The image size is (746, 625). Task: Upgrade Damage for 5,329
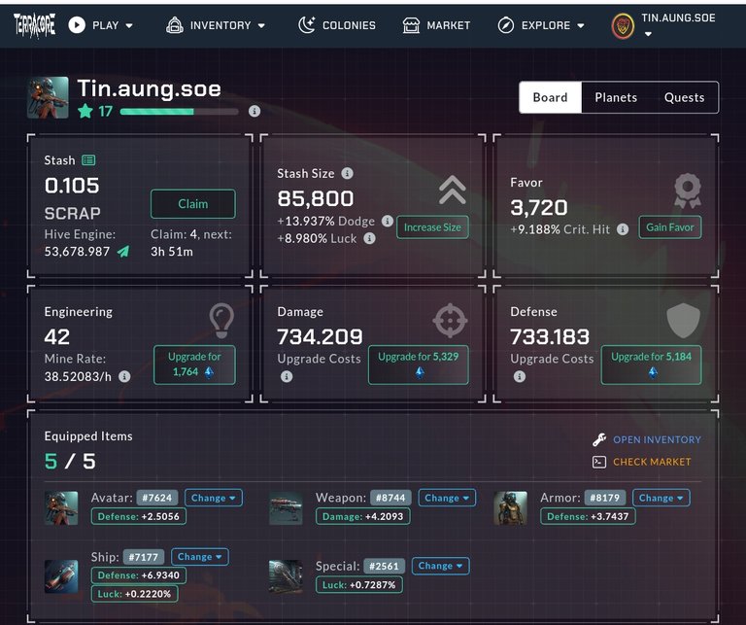(x=419, y=365)
